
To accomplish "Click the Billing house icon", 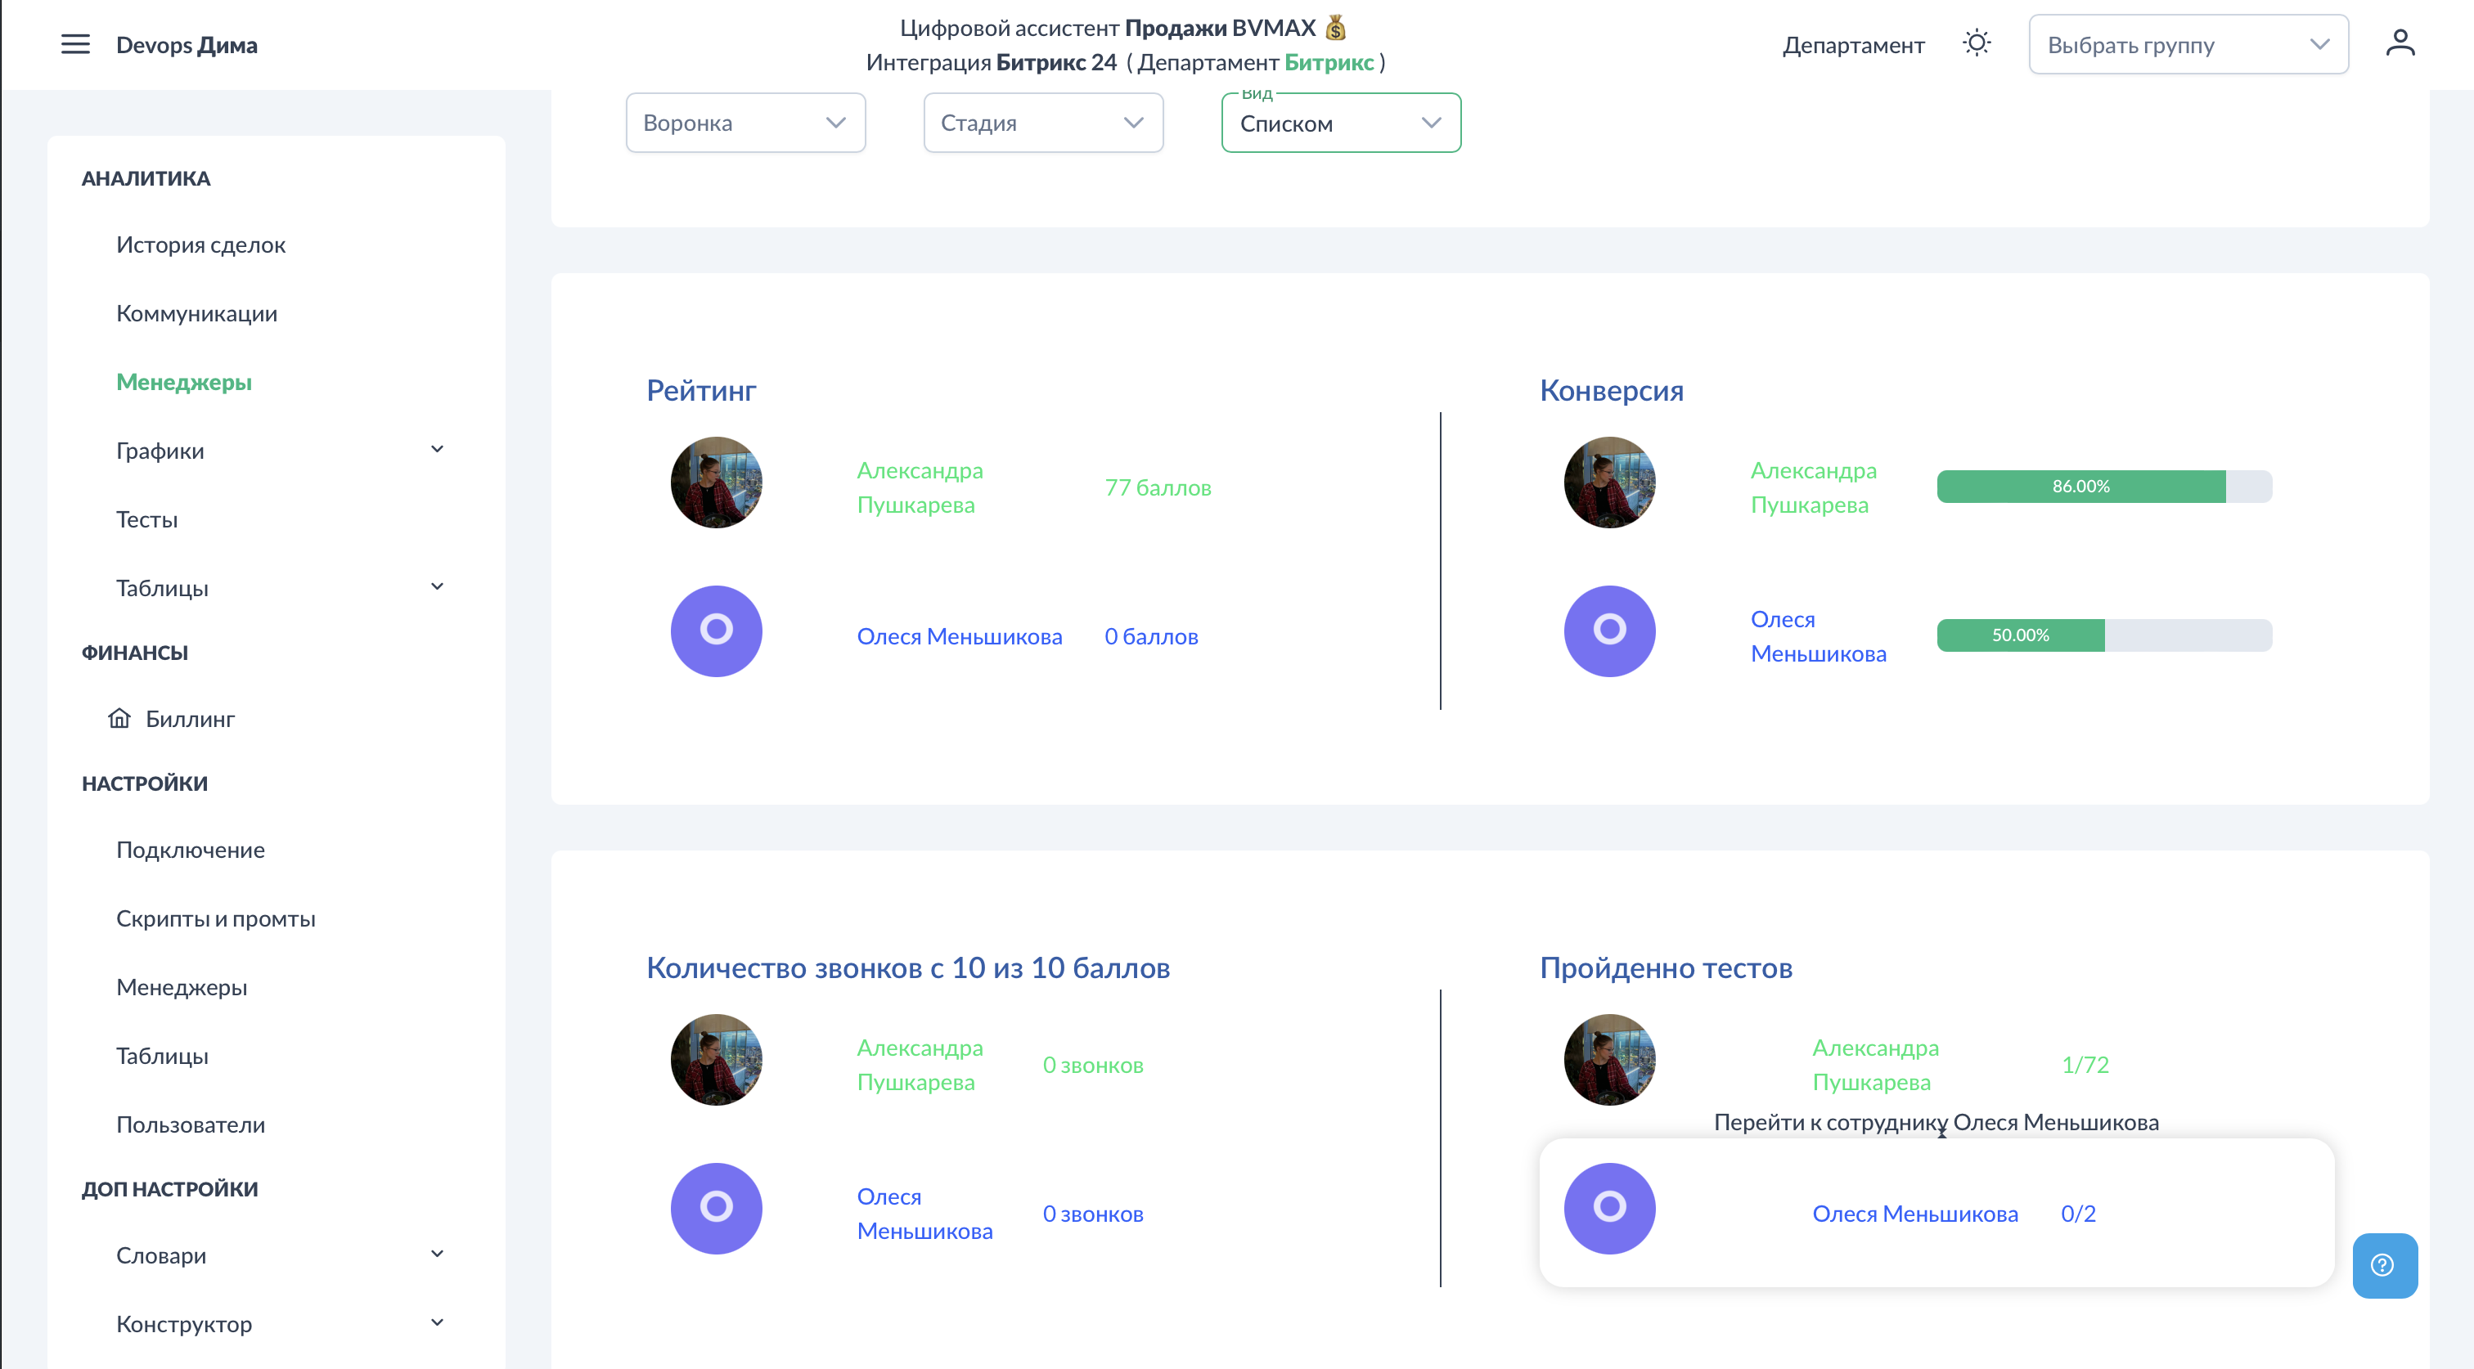I will point(119,718).
